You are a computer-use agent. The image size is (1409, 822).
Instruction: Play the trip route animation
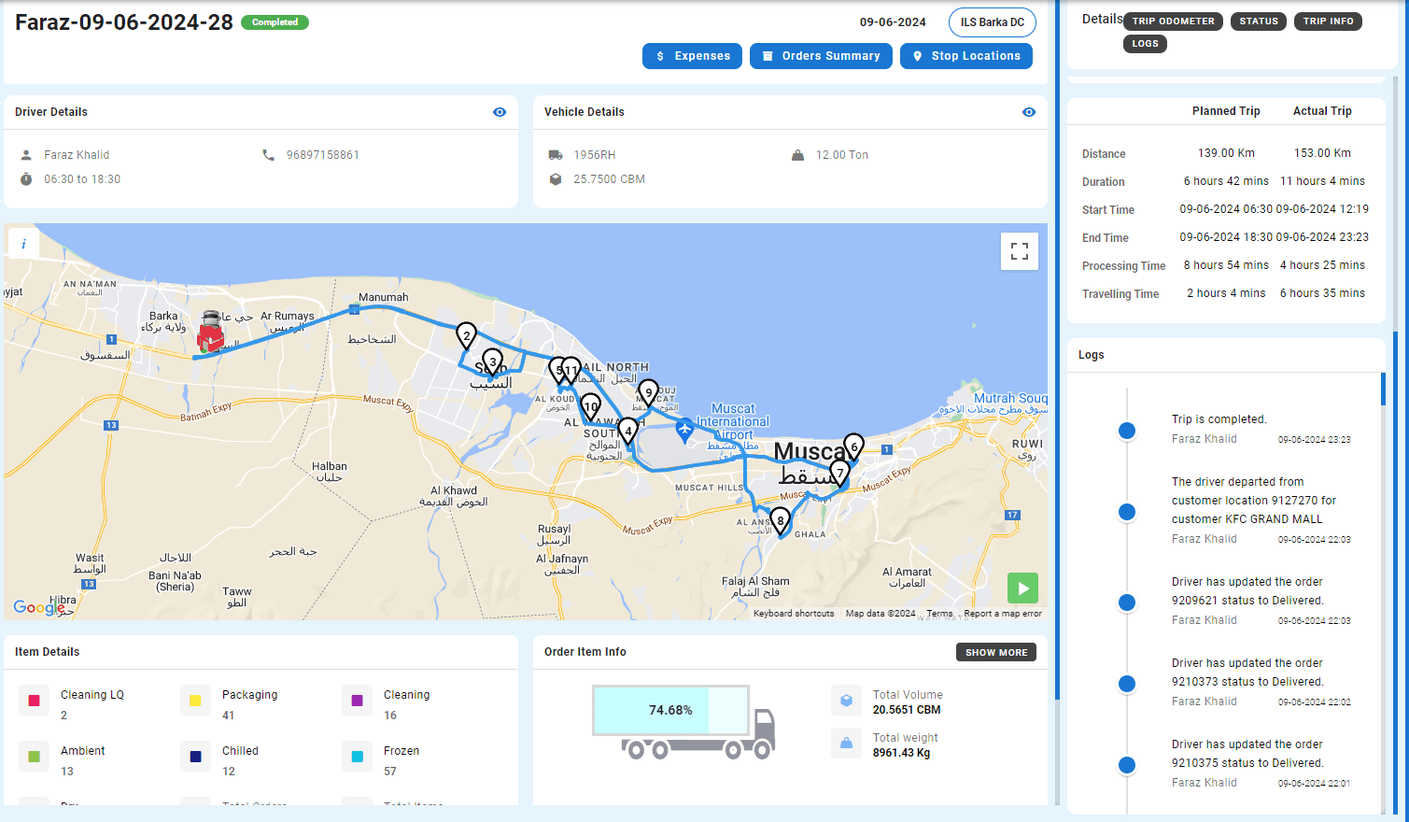1022,588
